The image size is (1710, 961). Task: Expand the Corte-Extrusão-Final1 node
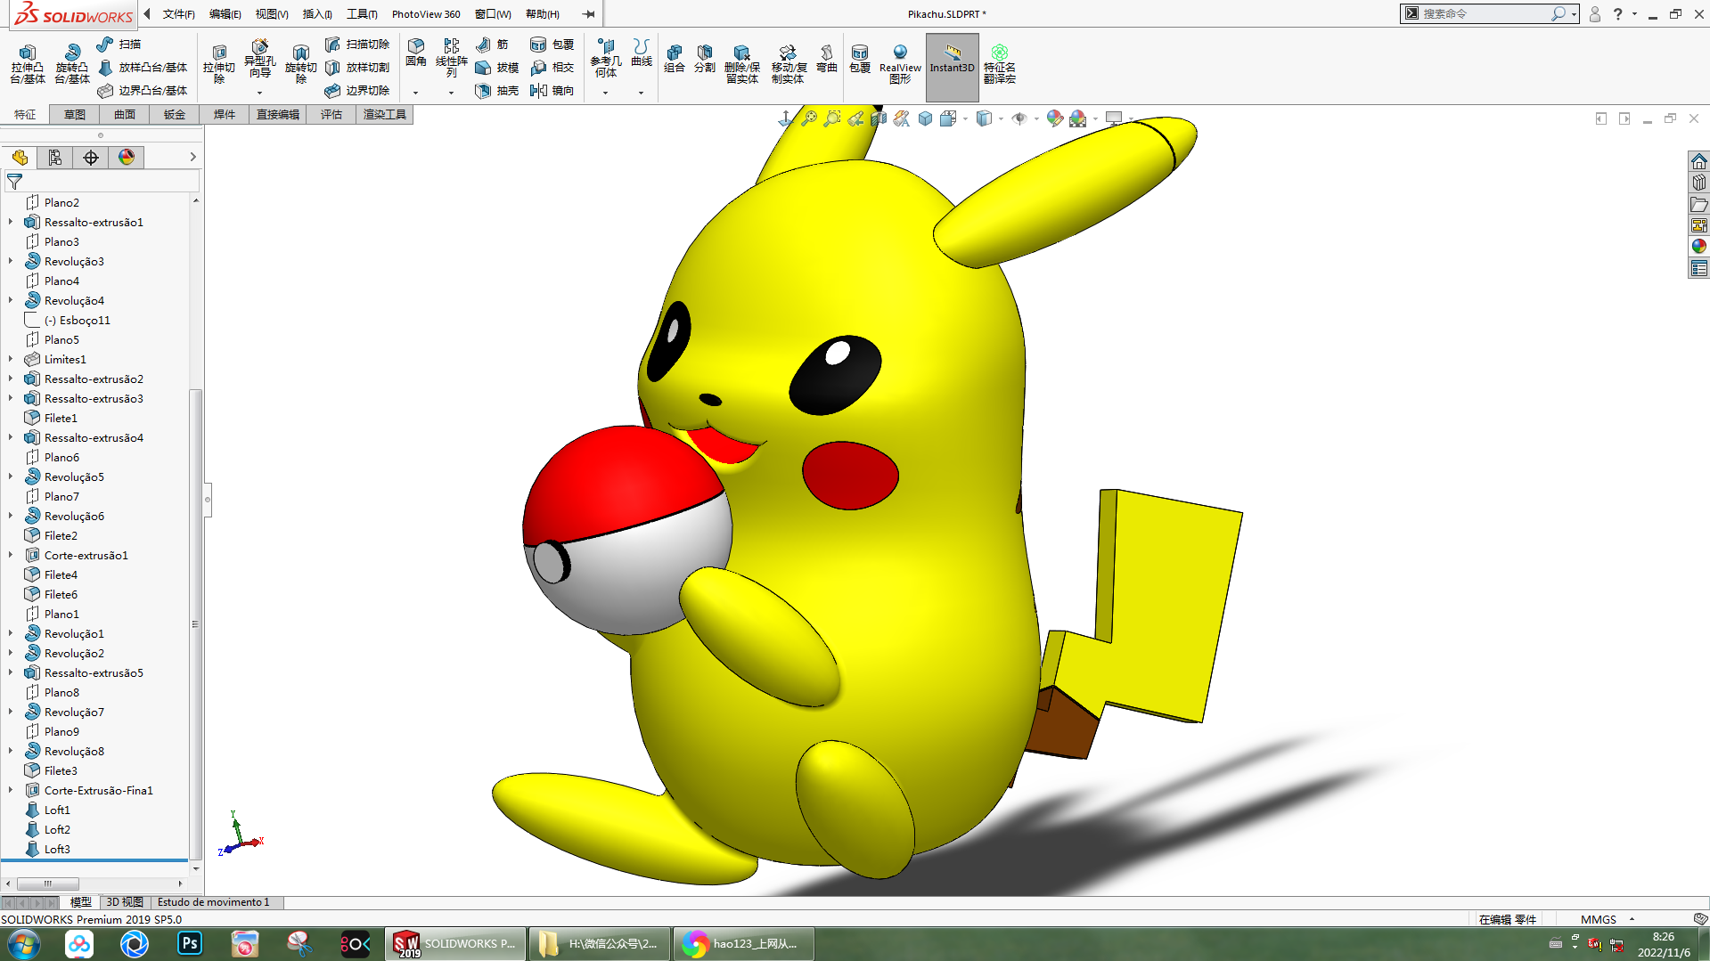tap(11, 790)
